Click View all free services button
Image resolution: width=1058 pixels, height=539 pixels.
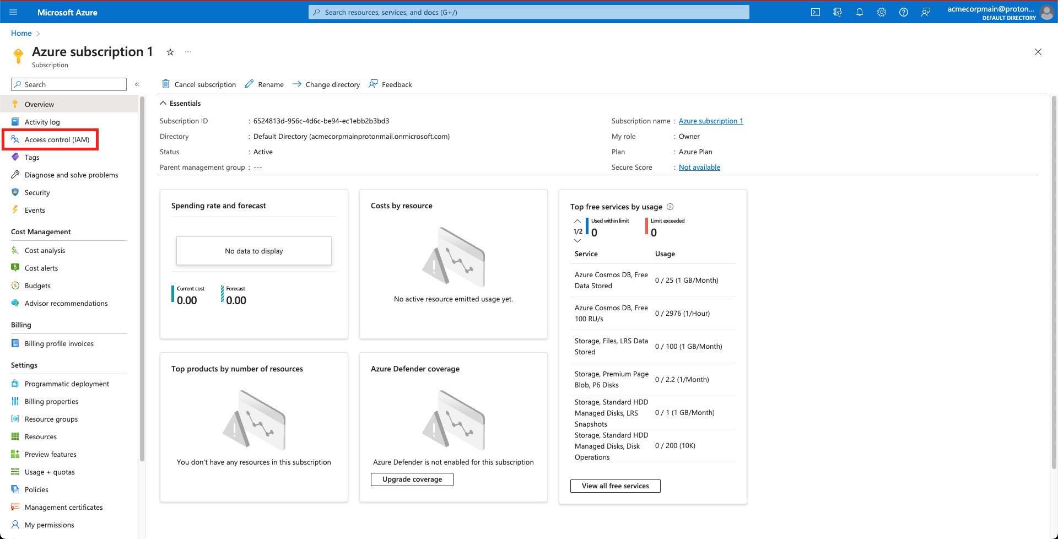tap(616, 486)
